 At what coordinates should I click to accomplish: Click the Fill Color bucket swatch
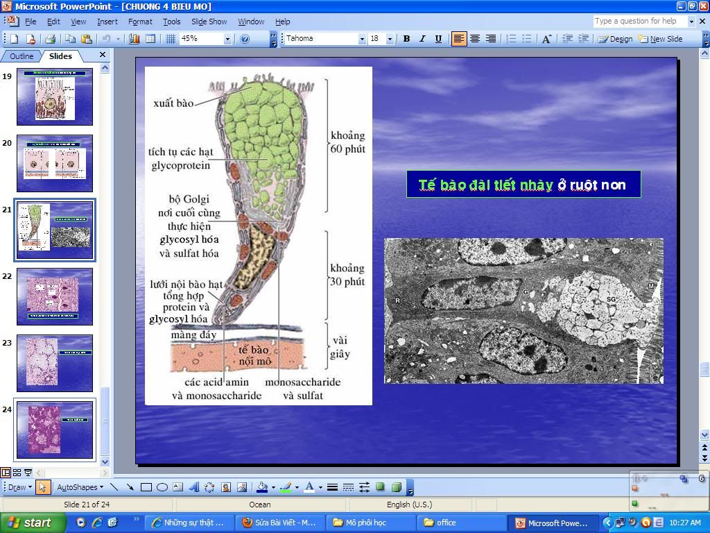tap(262, 487)
